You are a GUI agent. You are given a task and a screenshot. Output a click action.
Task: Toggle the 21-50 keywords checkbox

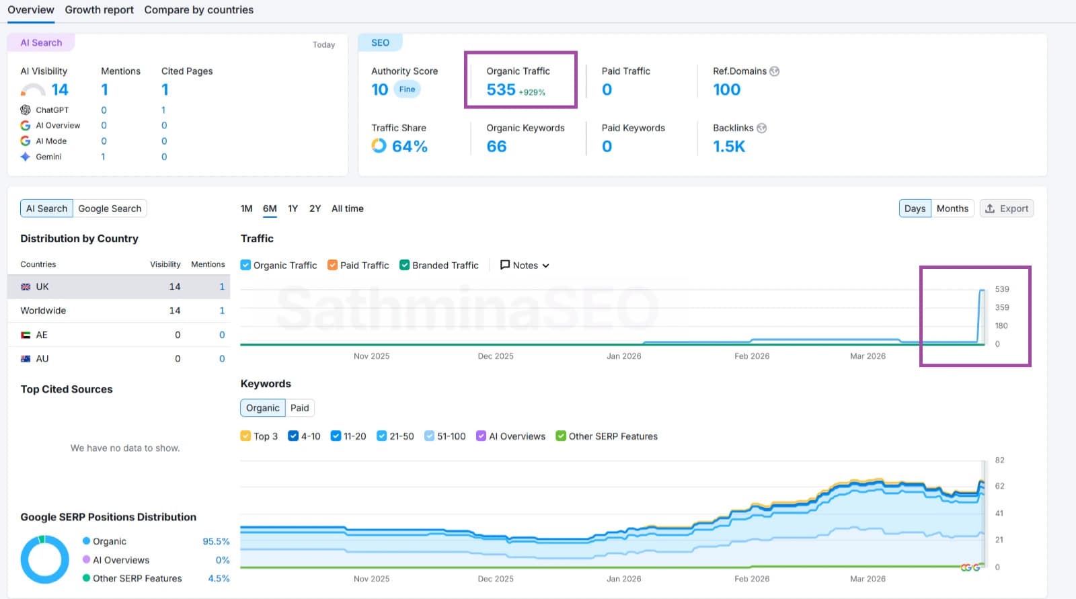pos(381,436)
